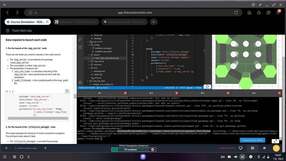Click the yellow help question mark button
The width and height of the screenshot is (286, 161).
coord(276,148)
